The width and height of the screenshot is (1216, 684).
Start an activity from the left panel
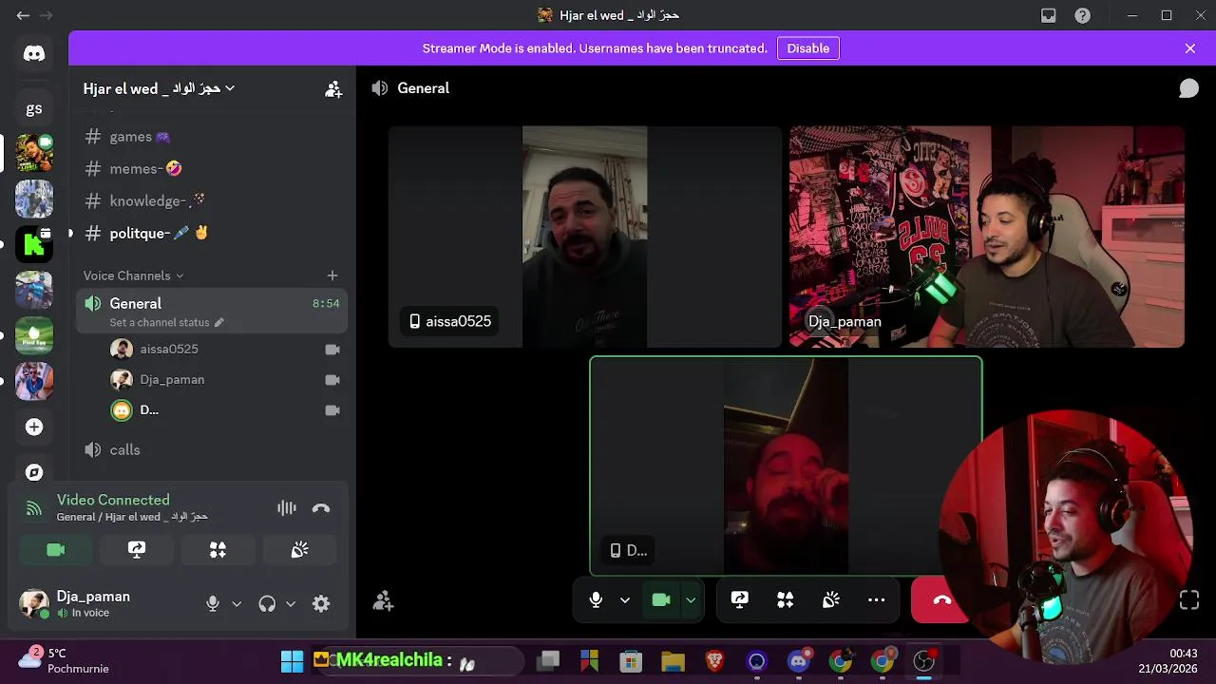[x=218, y=549]
